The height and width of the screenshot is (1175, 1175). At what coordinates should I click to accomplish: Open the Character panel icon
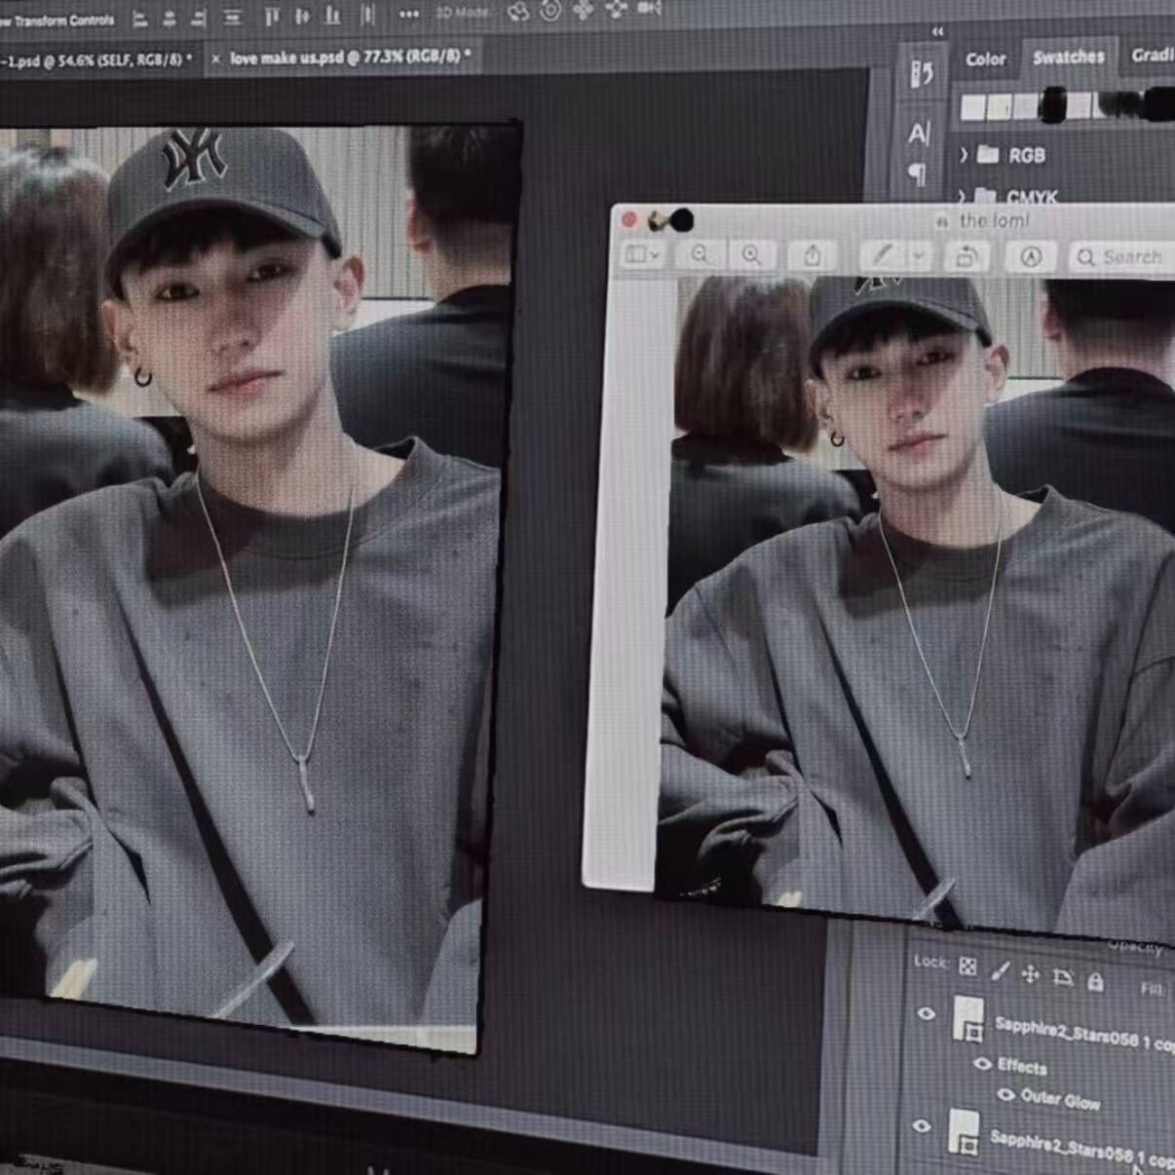[918, 133]
